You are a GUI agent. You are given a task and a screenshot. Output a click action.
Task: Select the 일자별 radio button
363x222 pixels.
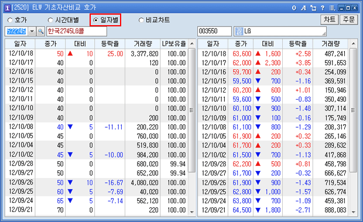coord(95,20)
